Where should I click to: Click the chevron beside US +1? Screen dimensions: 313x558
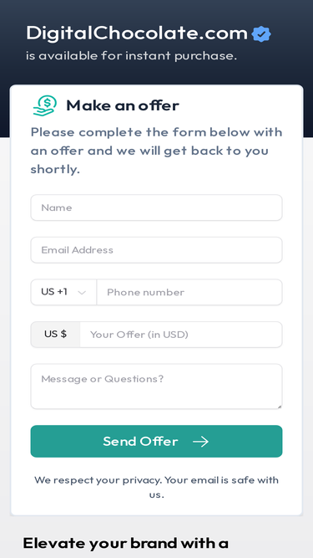coord(82,293)
